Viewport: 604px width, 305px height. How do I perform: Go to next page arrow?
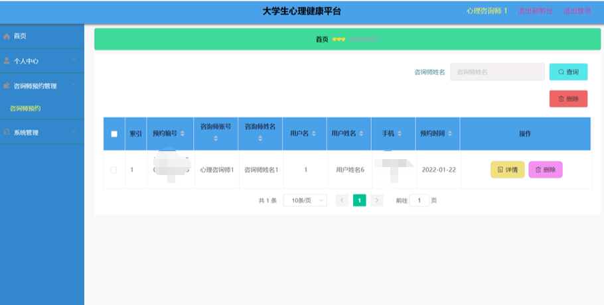click(377, 200)
